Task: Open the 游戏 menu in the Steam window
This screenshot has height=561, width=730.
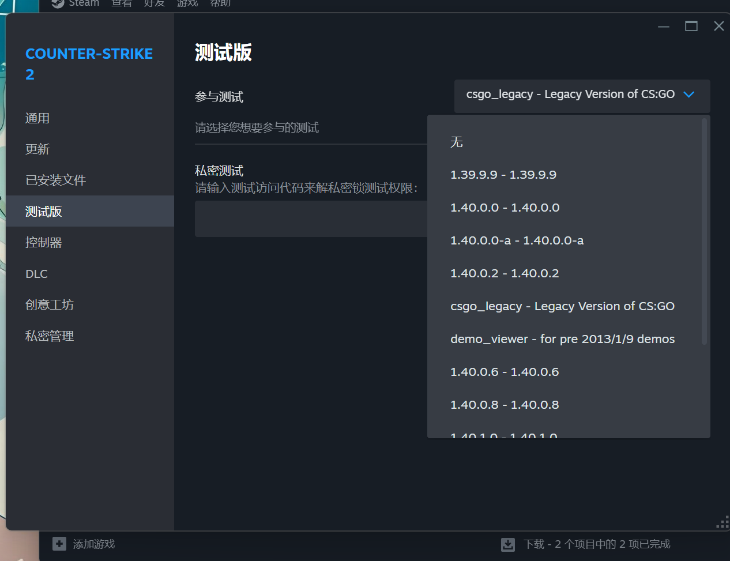Action: pyautogui.click(x=187, y=3)
